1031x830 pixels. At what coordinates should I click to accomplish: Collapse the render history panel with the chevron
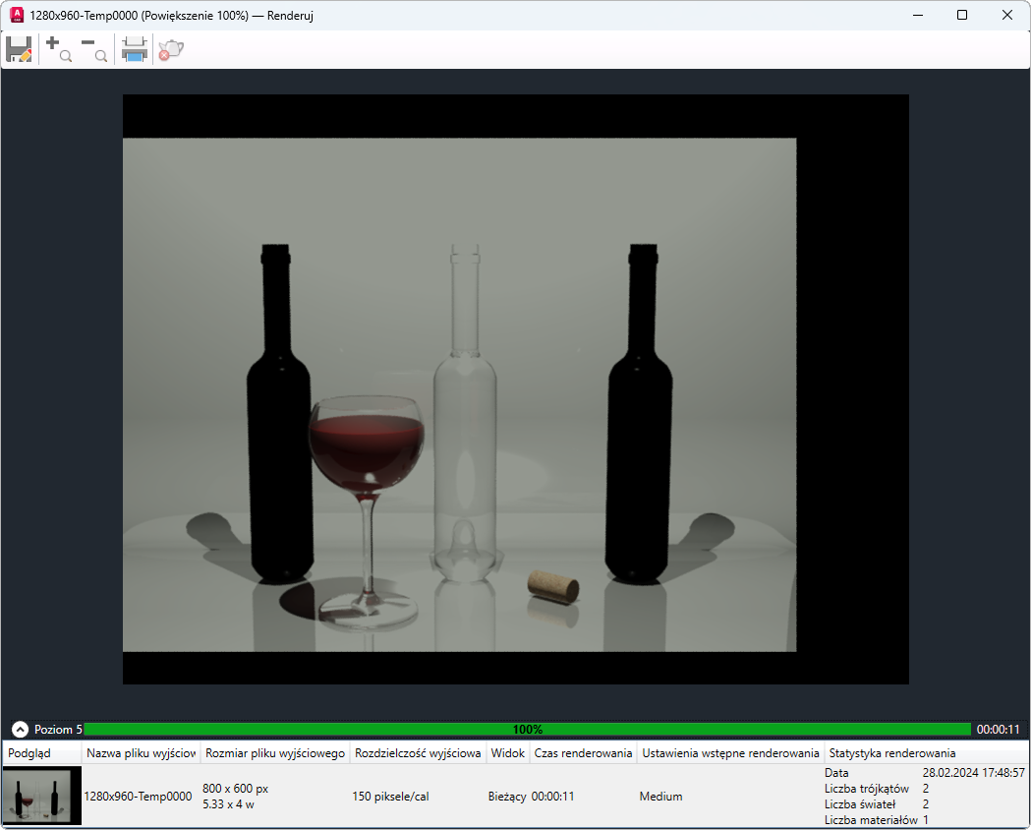tap(20, 730)
